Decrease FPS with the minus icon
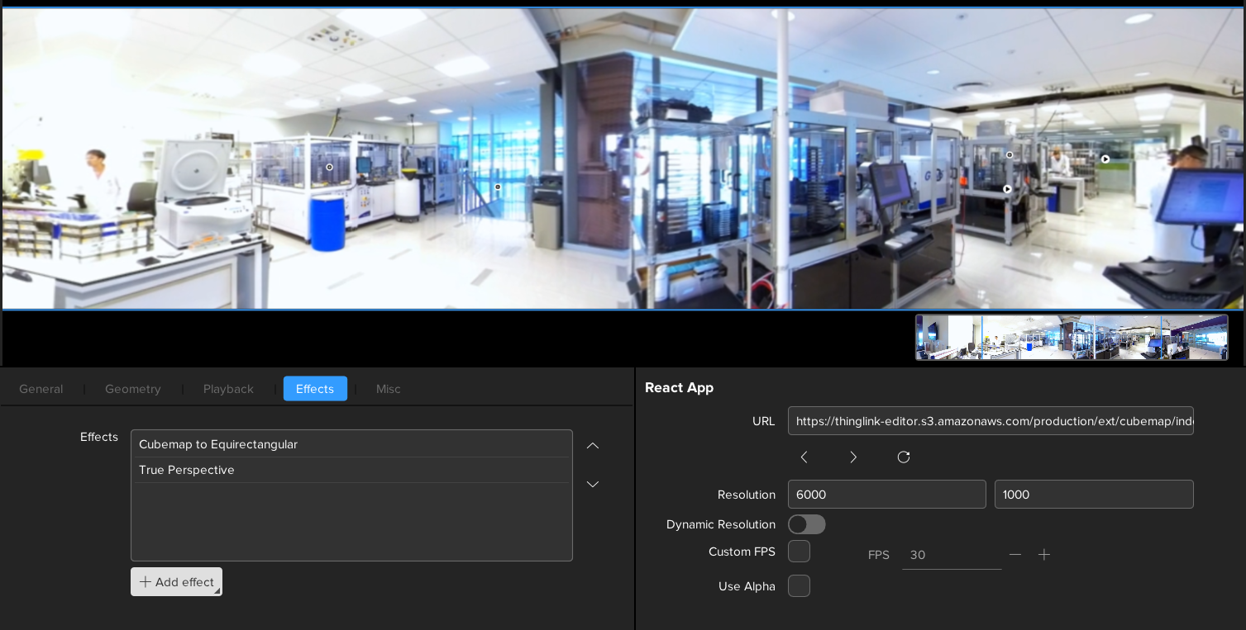Screen dimensions: 1246x630 click(x=1015, y=555)
